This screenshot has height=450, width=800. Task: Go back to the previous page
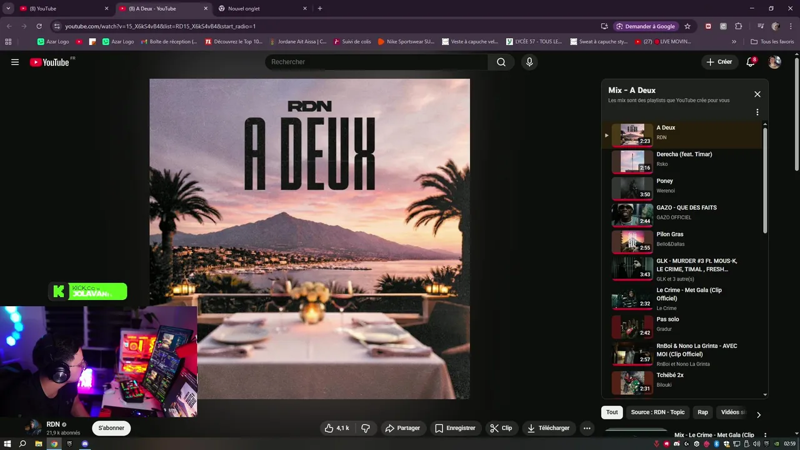point(9,26)
